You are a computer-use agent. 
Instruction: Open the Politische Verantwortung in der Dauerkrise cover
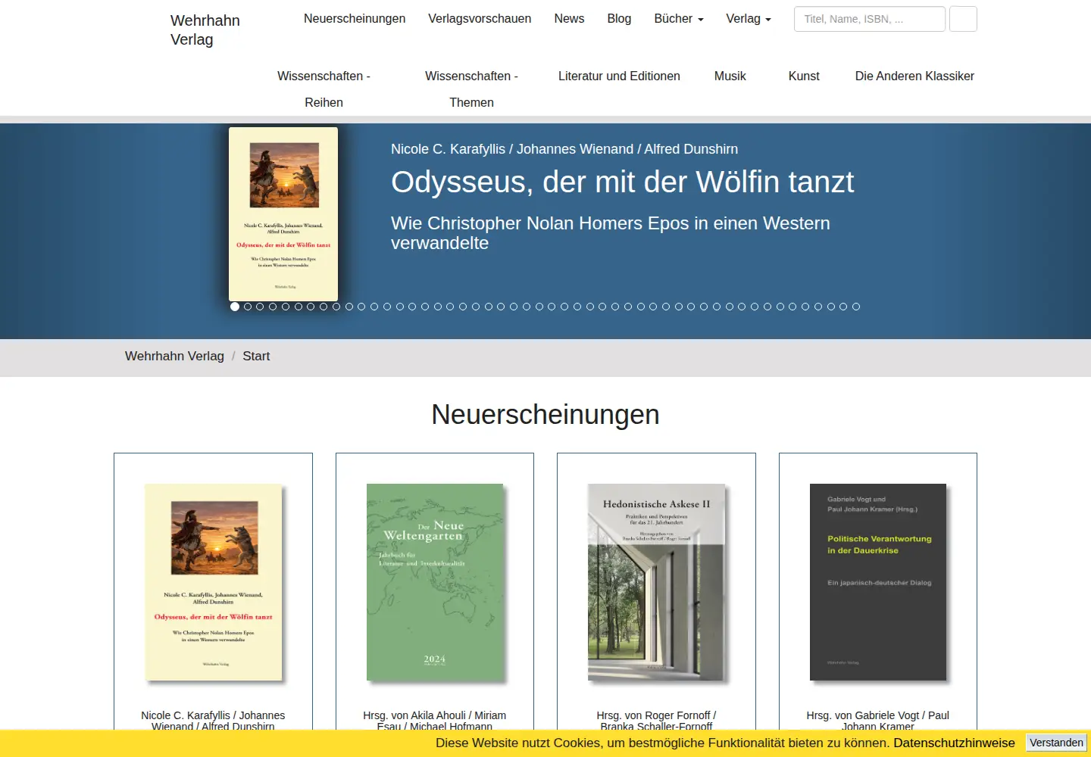pyautogui.click(x=878, y=582)
